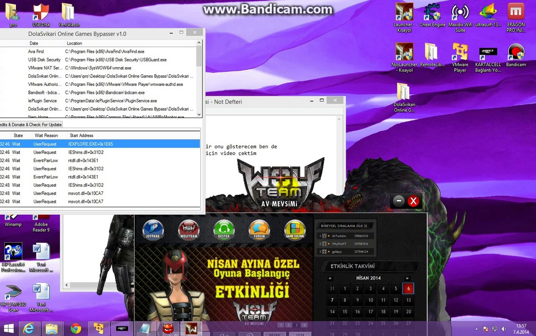
Task: Open USB Disk desktop shortcut
Action: [41, 14]
